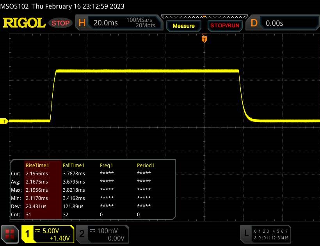
Task: Click the waveform memory position bar
Action: 204,17
